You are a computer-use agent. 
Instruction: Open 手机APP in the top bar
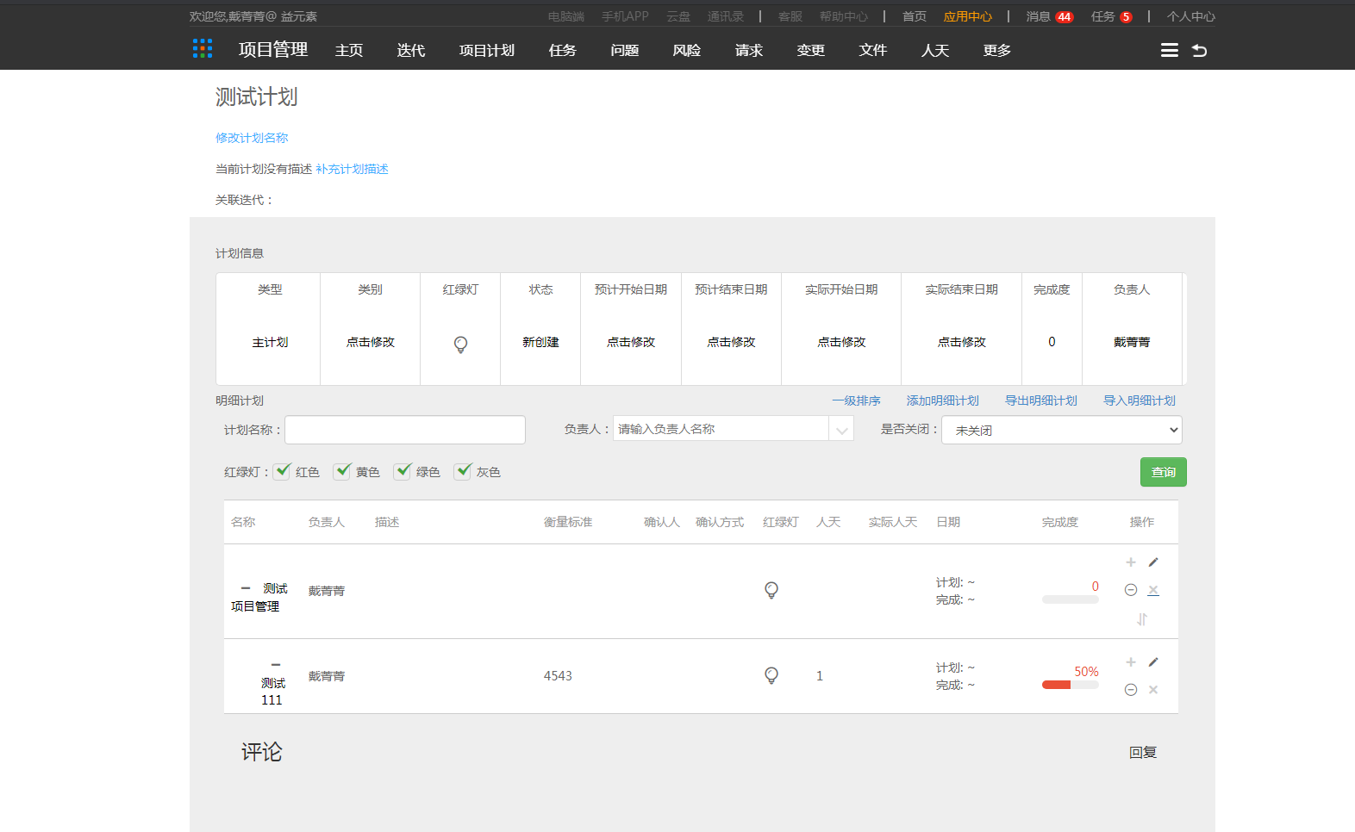[625, 16]
